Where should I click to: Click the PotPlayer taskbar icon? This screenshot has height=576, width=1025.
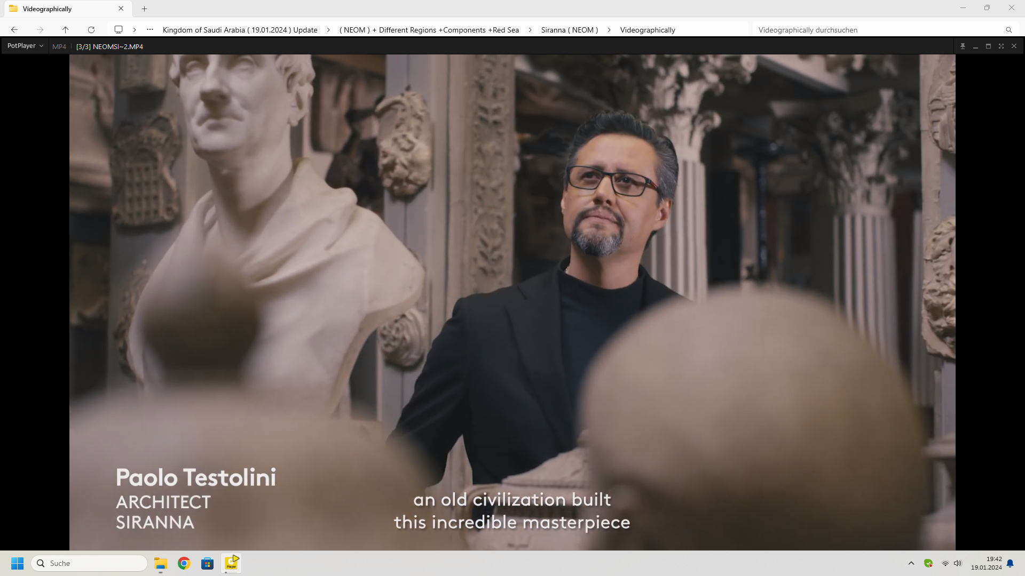coord(231,563)
